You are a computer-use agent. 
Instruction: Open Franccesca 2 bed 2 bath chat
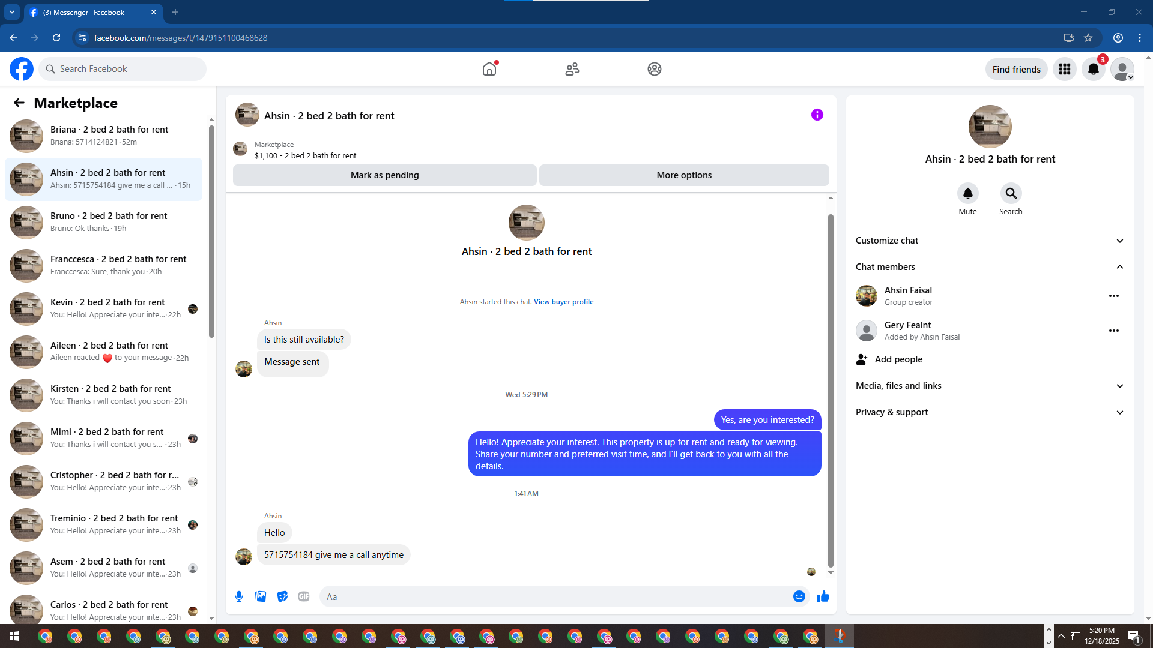[103, 265]
